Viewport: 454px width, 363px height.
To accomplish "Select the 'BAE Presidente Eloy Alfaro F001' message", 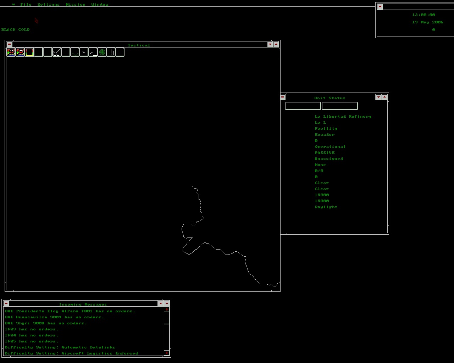I will coord(70,311).
